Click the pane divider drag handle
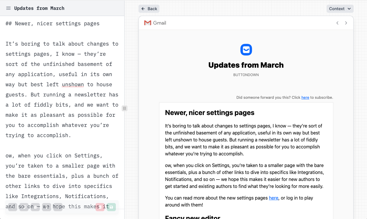The width and height of the screenshot is (367, 219). (125, 108)
